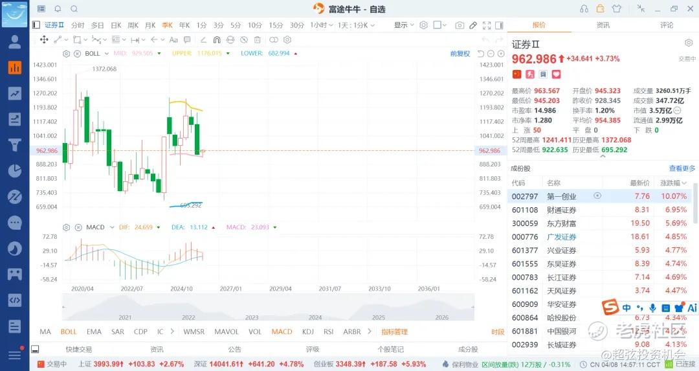Image resolution: width=699 pixels, height=371 pixels.
Task: Open the skin theme shirt icon
Action: 617,8
